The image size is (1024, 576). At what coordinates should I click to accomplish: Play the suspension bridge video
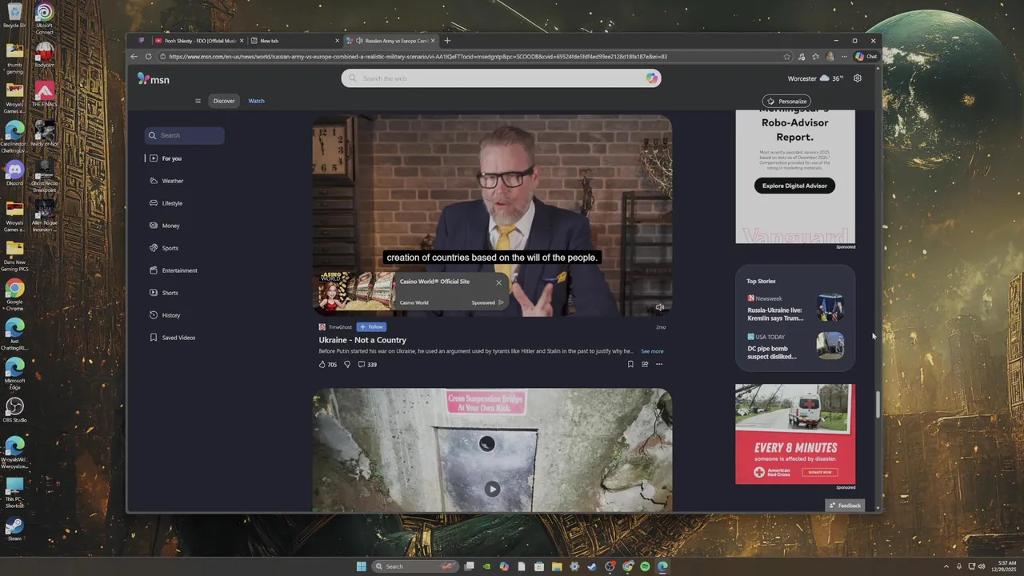492,489
